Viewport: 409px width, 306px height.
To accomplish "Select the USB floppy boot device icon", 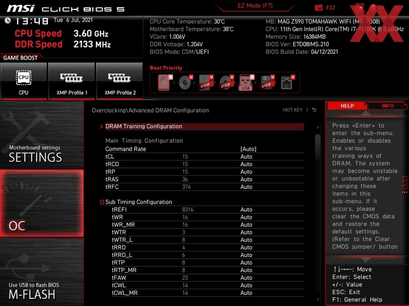I will (267, 82).
